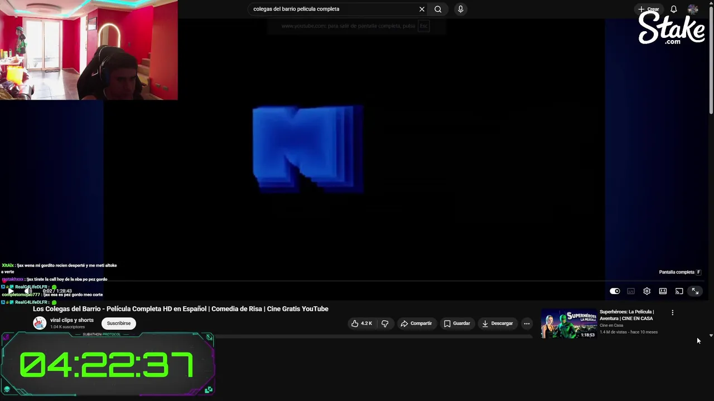Mute the video with the speaker icon
Screen dimensions: 714x401
coord(28,291)
